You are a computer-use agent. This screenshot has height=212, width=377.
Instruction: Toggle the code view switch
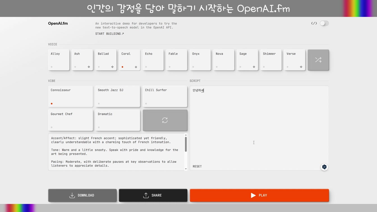pos(324,23)
